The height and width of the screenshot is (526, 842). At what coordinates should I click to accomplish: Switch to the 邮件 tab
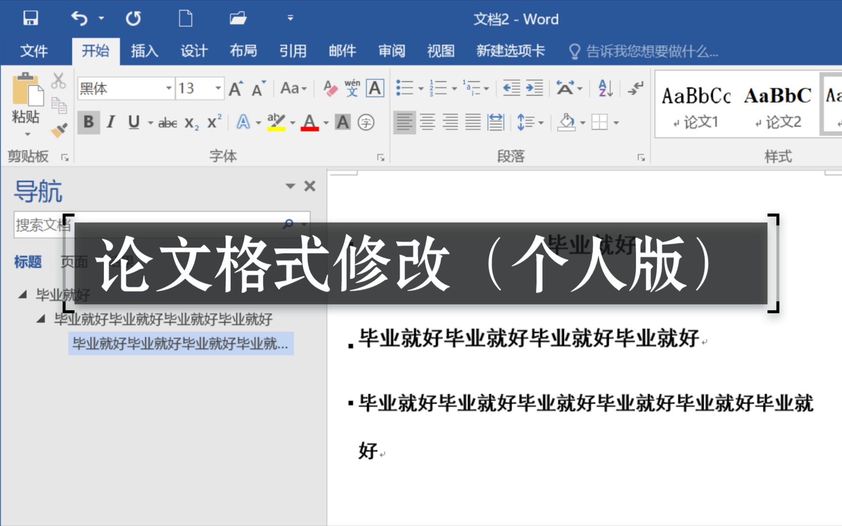point(342,51)
